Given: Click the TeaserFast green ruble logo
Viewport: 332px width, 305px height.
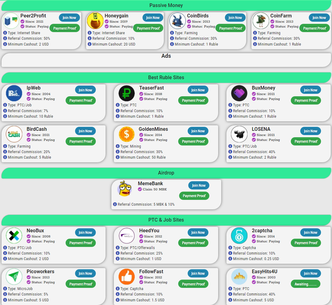Looking at the screenshot, I should coord(127,93).
